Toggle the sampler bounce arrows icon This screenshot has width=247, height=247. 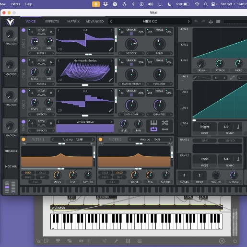coord(165,129)
